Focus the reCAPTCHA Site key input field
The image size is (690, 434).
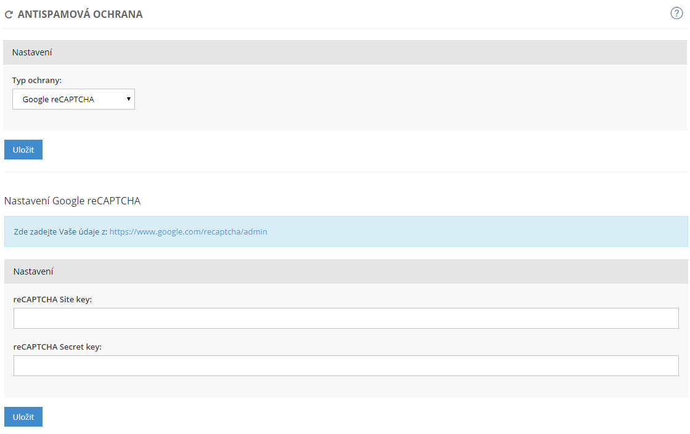[346, 318]
